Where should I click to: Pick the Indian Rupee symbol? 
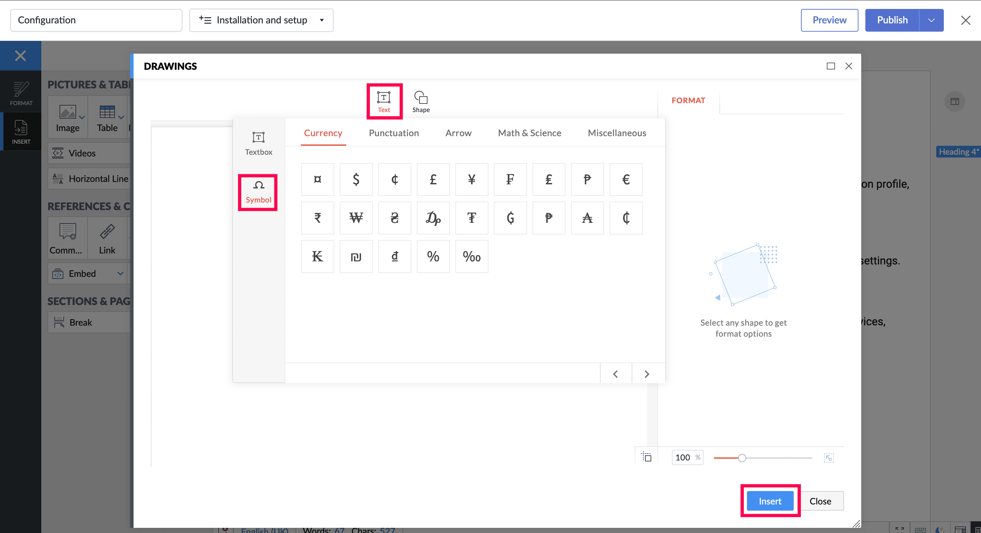[x=317, y=218]
